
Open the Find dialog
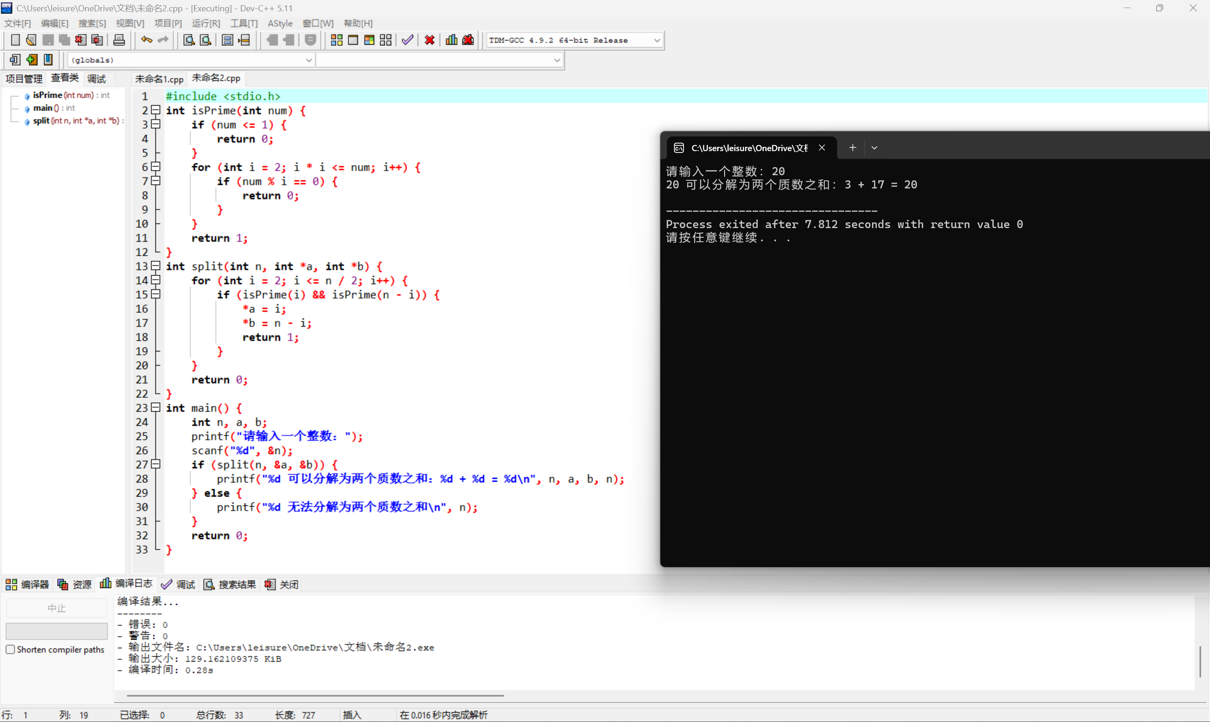click(x=189, y=40)
